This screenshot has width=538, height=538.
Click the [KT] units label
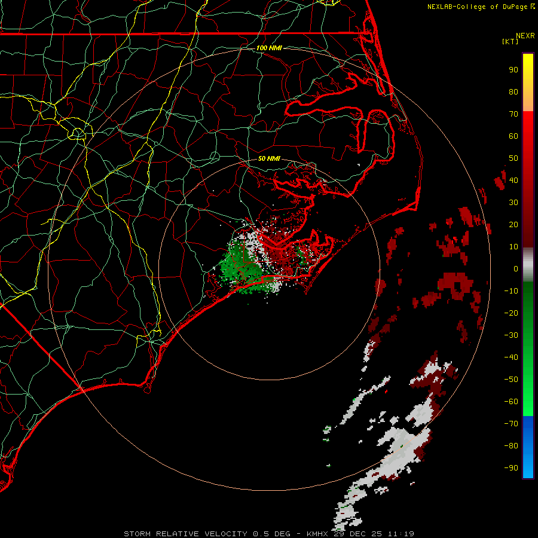[510, 41]
